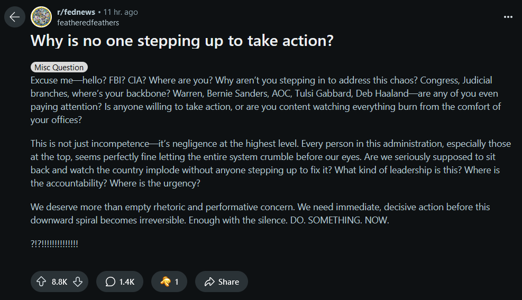Click the award count number 1
Viewport: 522px width, 300px height.
coord(177,282)
